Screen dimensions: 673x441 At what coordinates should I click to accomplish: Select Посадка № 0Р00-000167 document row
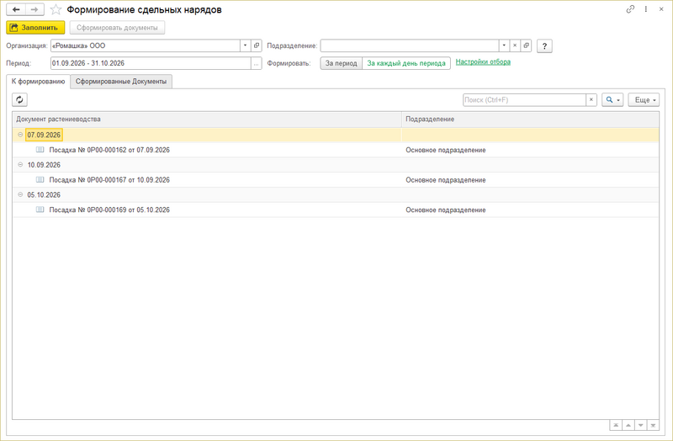click(x=335, y=180)
